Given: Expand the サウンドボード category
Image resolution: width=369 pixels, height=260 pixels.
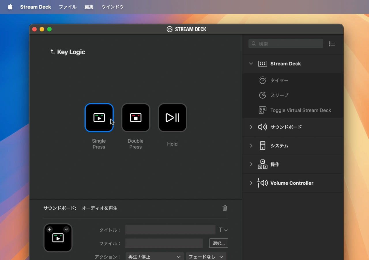Looking at the screenshot, I should (251, 127).
